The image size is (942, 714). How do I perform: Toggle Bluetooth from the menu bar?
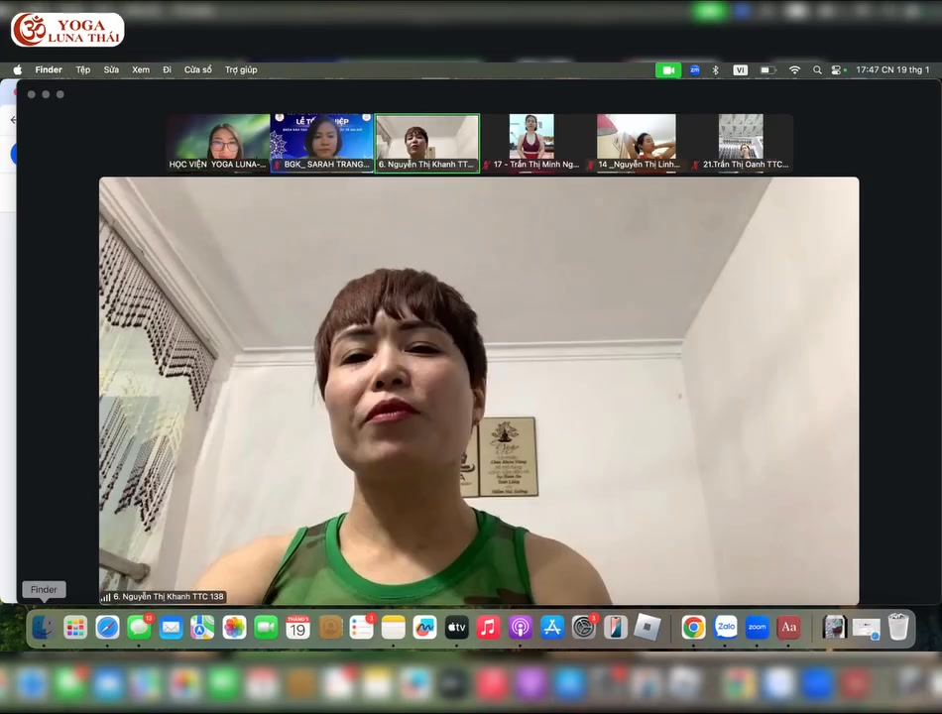[714, 70]
